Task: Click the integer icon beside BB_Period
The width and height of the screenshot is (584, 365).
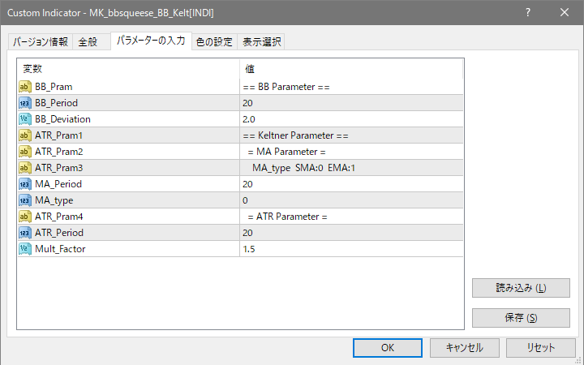Action: [25, 103]
